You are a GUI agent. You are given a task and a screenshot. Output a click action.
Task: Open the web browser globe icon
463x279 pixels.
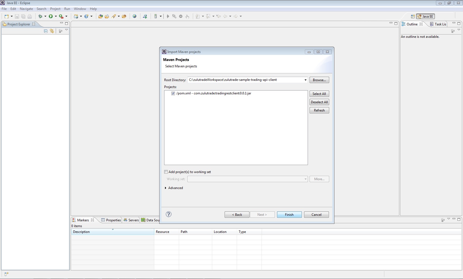(x=134, y=16)
